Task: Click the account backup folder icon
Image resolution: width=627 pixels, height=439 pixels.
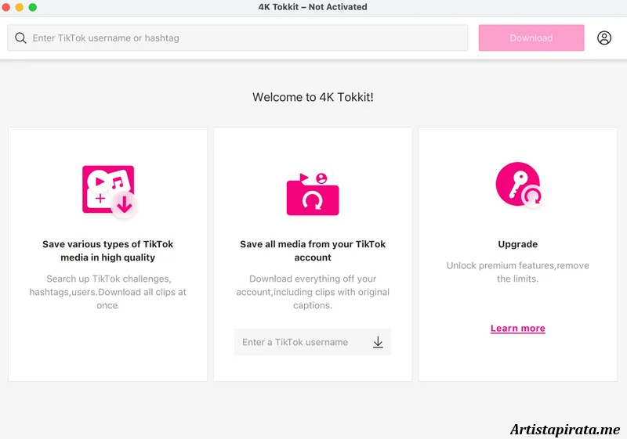Action: click(x=313, y=194)
